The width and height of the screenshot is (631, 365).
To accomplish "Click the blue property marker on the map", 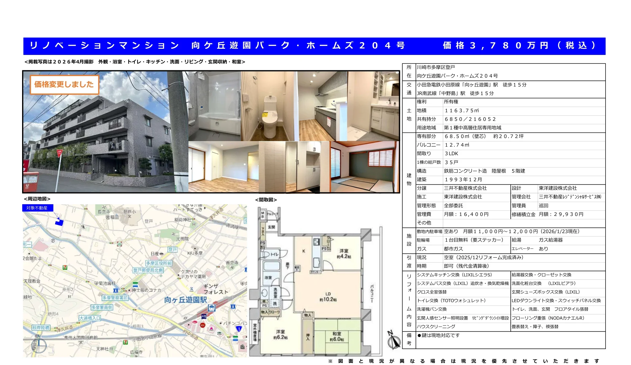I will 59,222.
